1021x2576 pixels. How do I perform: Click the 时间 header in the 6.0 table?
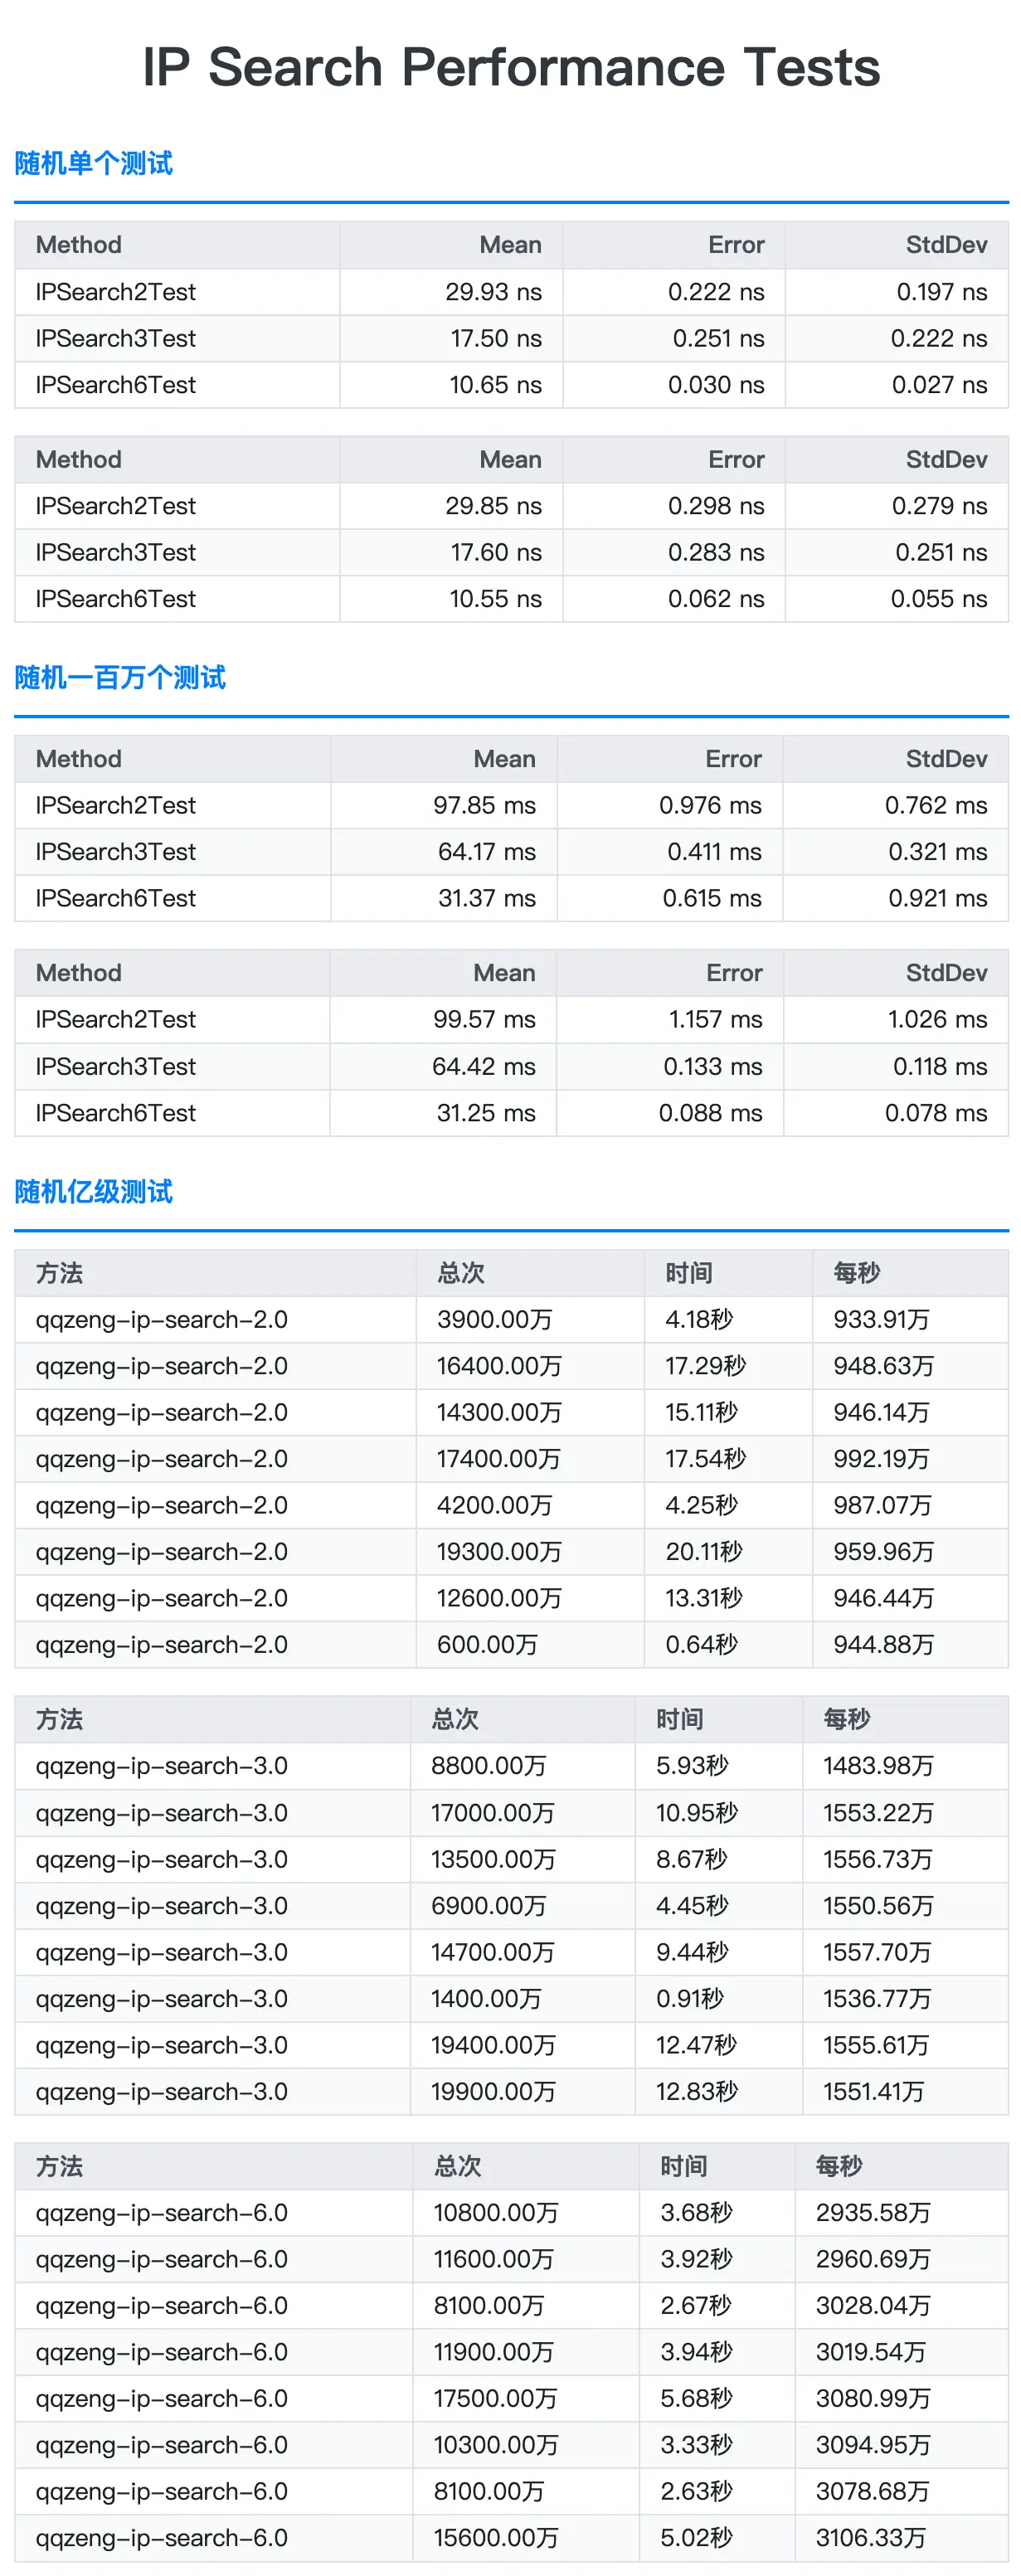click(717, 2166)
